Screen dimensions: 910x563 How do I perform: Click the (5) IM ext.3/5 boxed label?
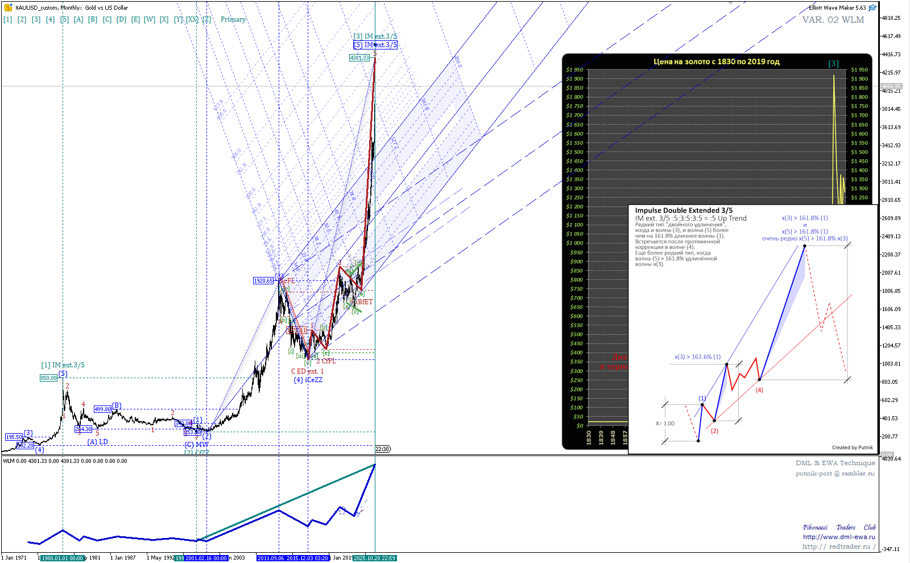click(375, 45)
